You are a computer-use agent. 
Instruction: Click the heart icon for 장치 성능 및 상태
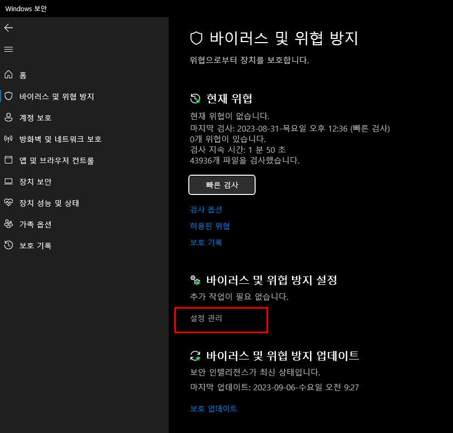[9, 202]
